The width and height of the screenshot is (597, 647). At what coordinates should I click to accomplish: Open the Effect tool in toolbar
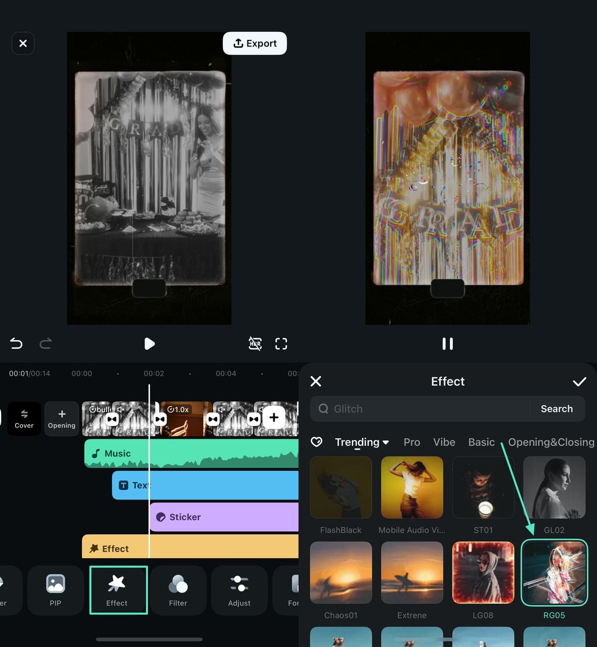(x=119, y=590)
